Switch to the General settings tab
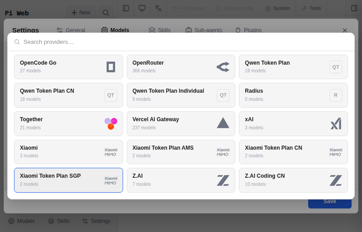 [x=71, y=30]
